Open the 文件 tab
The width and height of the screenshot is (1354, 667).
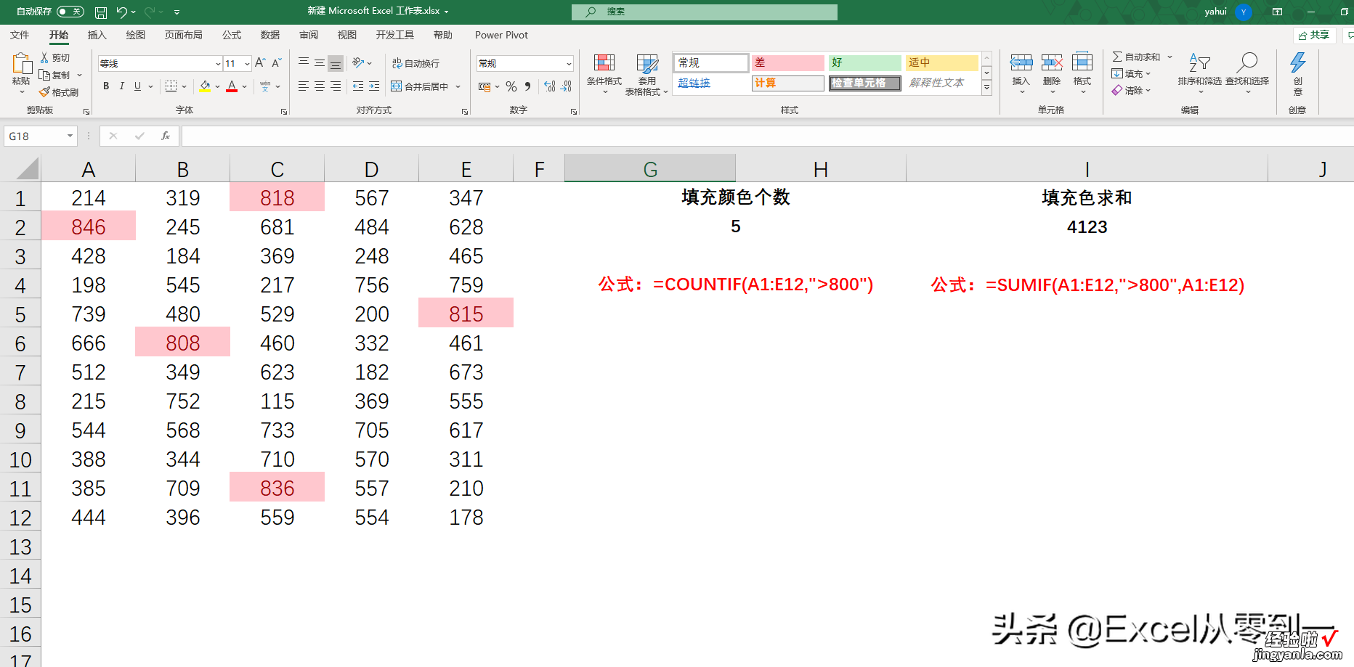(x=20, y=35)
